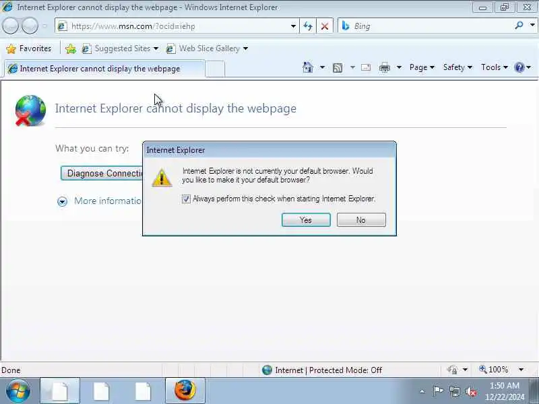Viewport: 539px width, 404px height.
Task: Click the second taskbar document icon
Action: click(x=102, y=391)
